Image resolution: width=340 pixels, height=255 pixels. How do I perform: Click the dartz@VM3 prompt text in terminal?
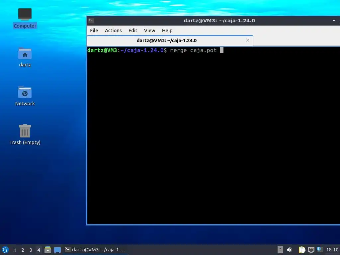(102, 50)
